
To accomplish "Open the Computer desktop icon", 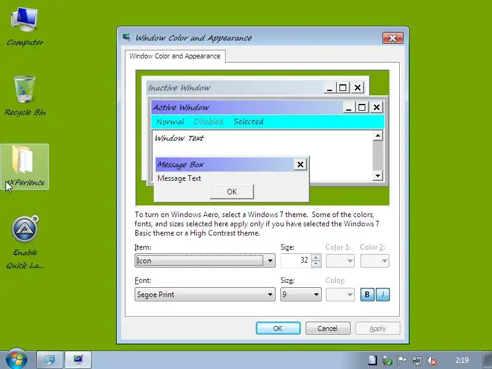I will point(25,27).
